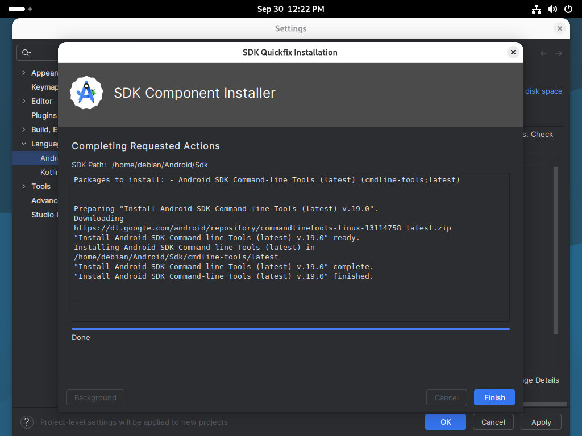This screenshot has height=436, width=582.
Task: Open the network status icon in the top bar
Action: pyautogui.click(x=536, y=9)
